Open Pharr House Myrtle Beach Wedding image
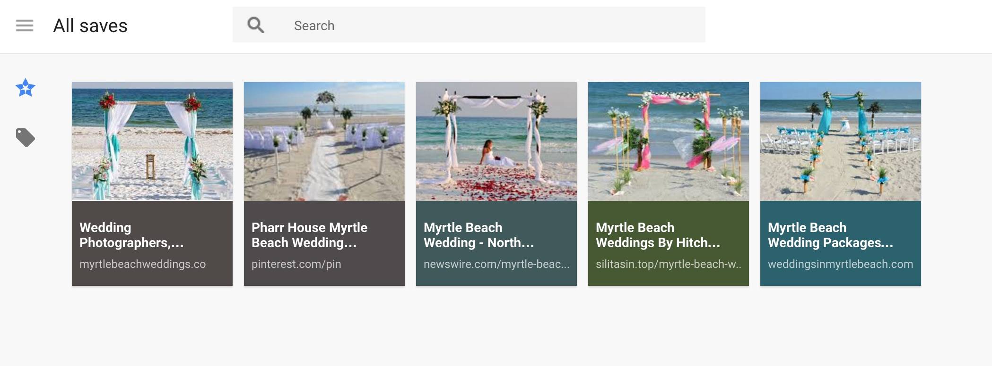Screen dimensions: 992x366 [324, 141]
